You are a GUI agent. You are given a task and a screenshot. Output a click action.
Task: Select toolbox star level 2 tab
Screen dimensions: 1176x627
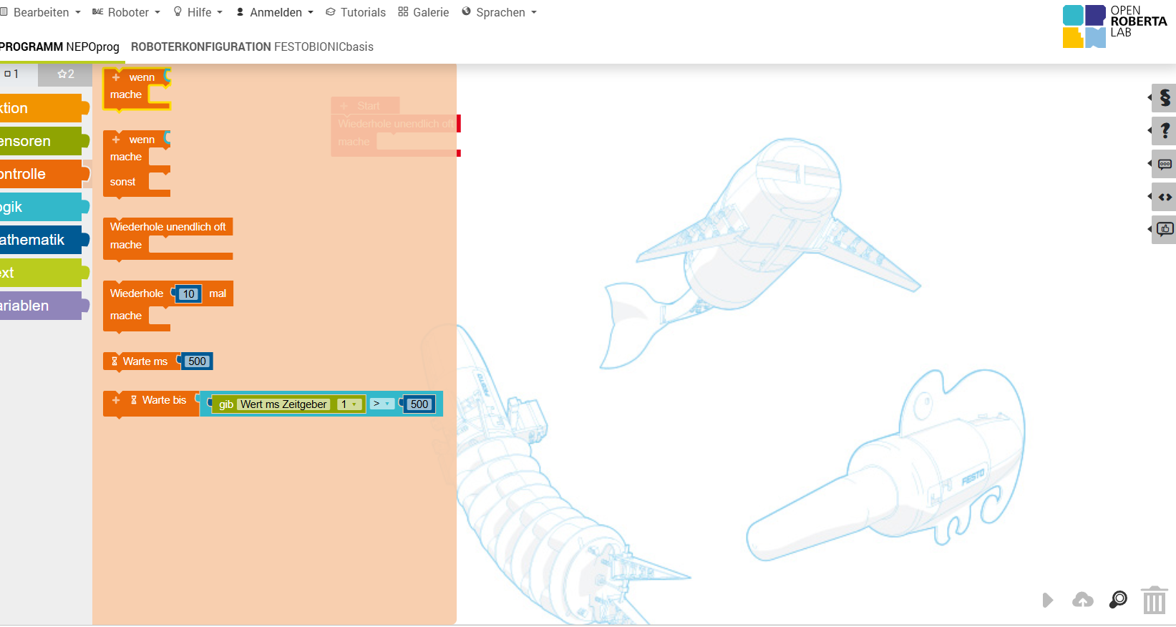(65, 74)
